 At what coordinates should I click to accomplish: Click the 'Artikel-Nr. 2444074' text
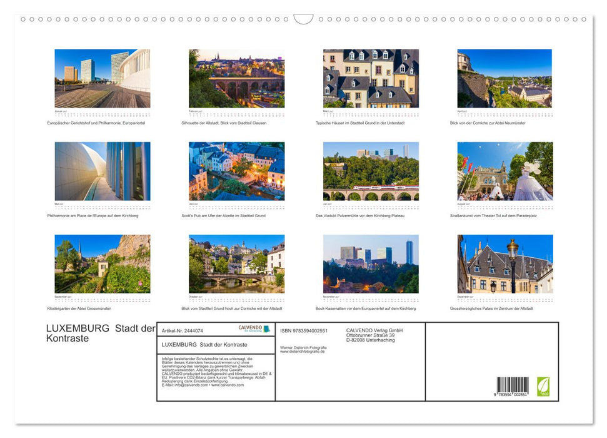click(x=183, y=330)
